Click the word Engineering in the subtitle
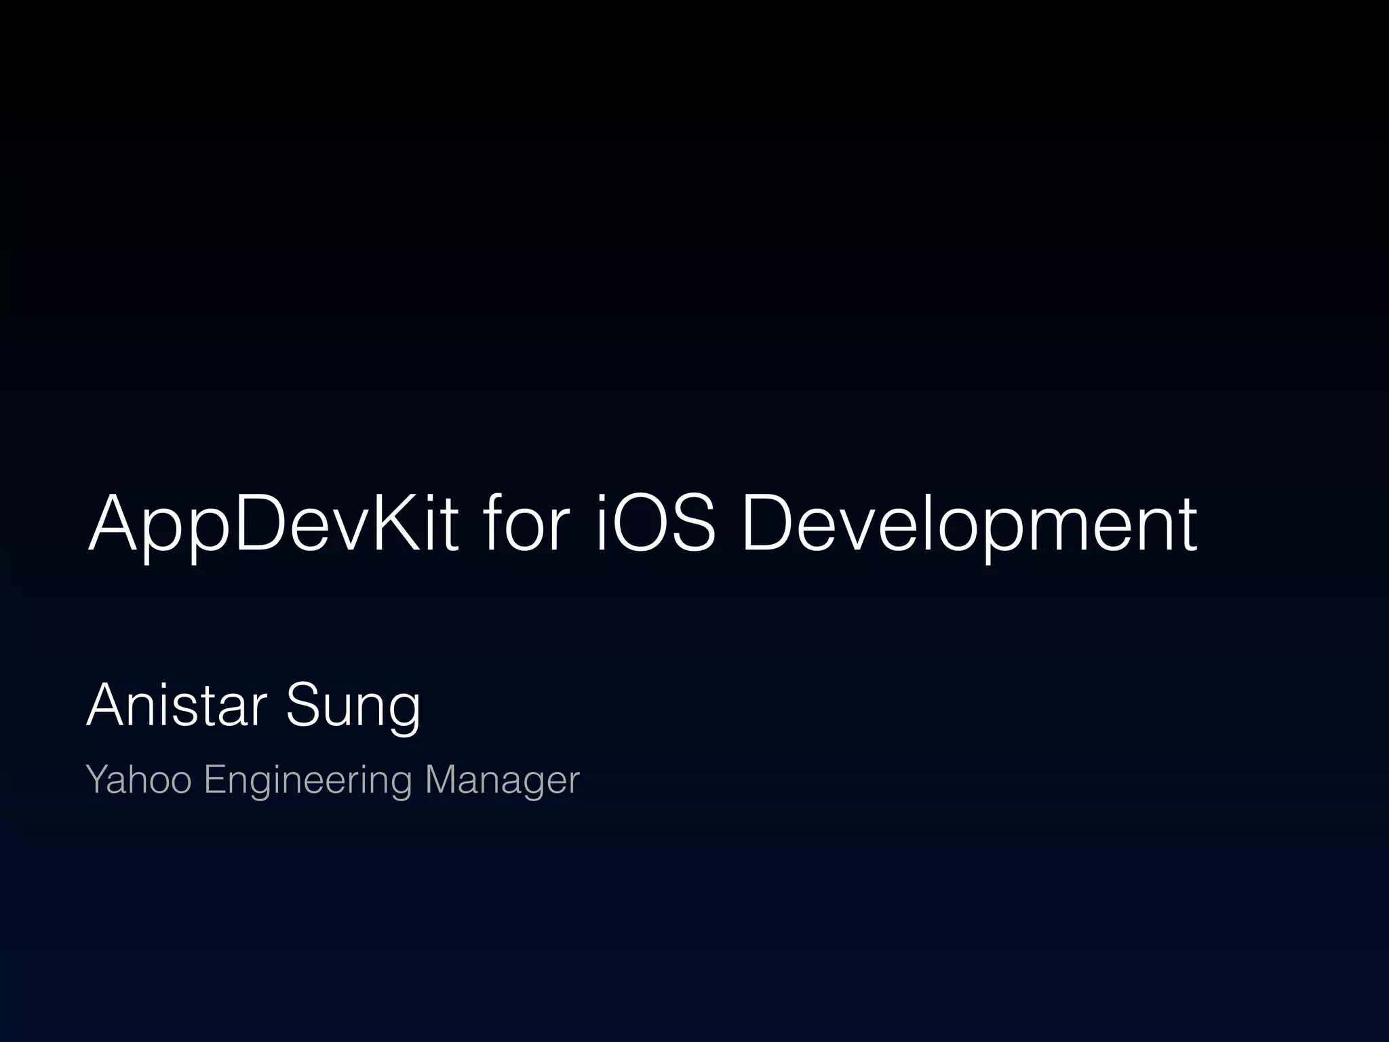Screen dimensions: 1389x1042 pyautogui.click(x=307, y=780)
